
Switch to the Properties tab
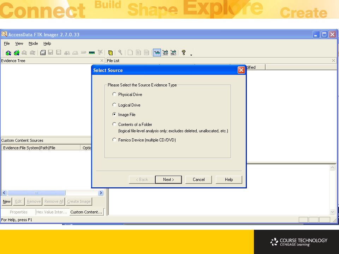point(19,212)
